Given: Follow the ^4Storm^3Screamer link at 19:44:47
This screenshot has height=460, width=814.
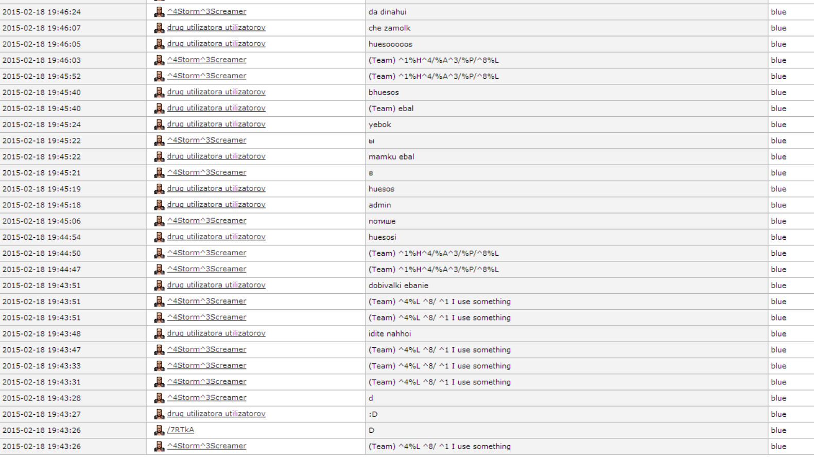Looking at the screenshot, I should pos(206,269).
